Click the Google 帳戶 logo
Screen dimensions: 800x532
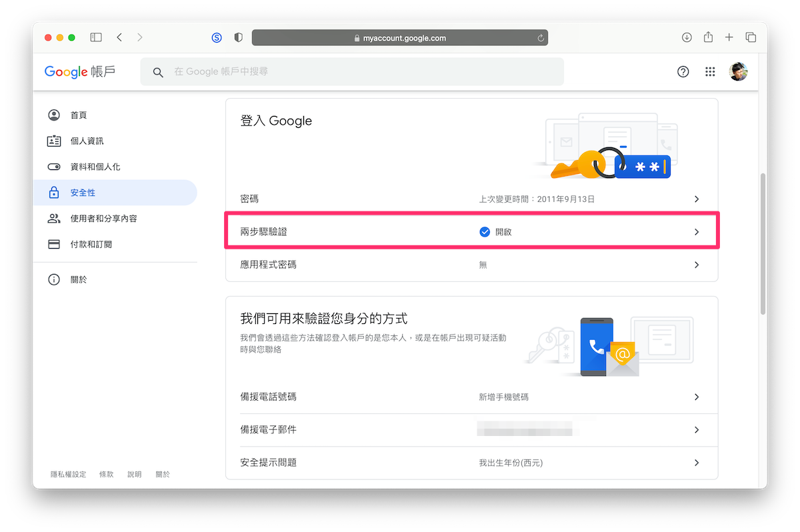click(x=79, y=72)
